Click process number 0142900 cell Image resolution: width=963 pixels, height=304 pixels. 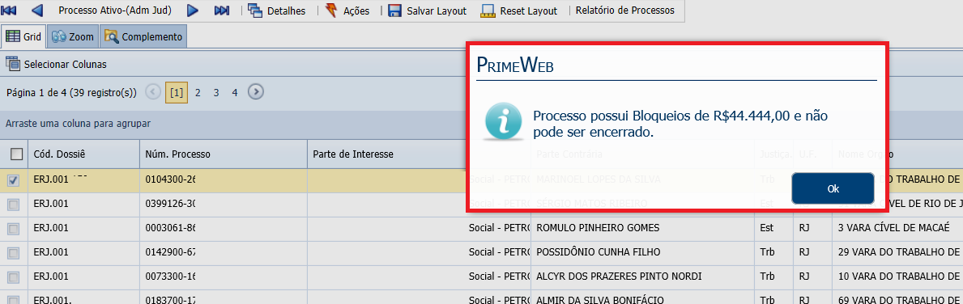pyautogui.click(x=224, y=252)
